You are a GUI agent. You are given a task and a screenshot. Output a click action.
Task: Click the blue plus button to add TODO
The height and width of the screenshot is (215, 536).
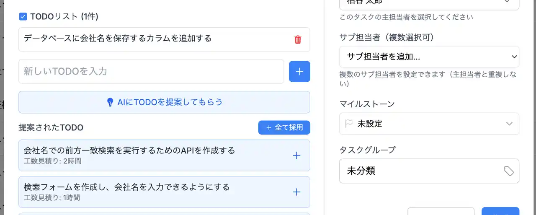(299, 71)
